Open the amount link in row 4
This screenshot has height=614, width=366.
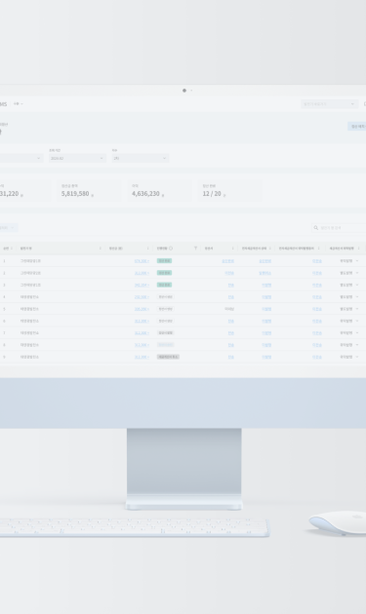pos(142,297)
